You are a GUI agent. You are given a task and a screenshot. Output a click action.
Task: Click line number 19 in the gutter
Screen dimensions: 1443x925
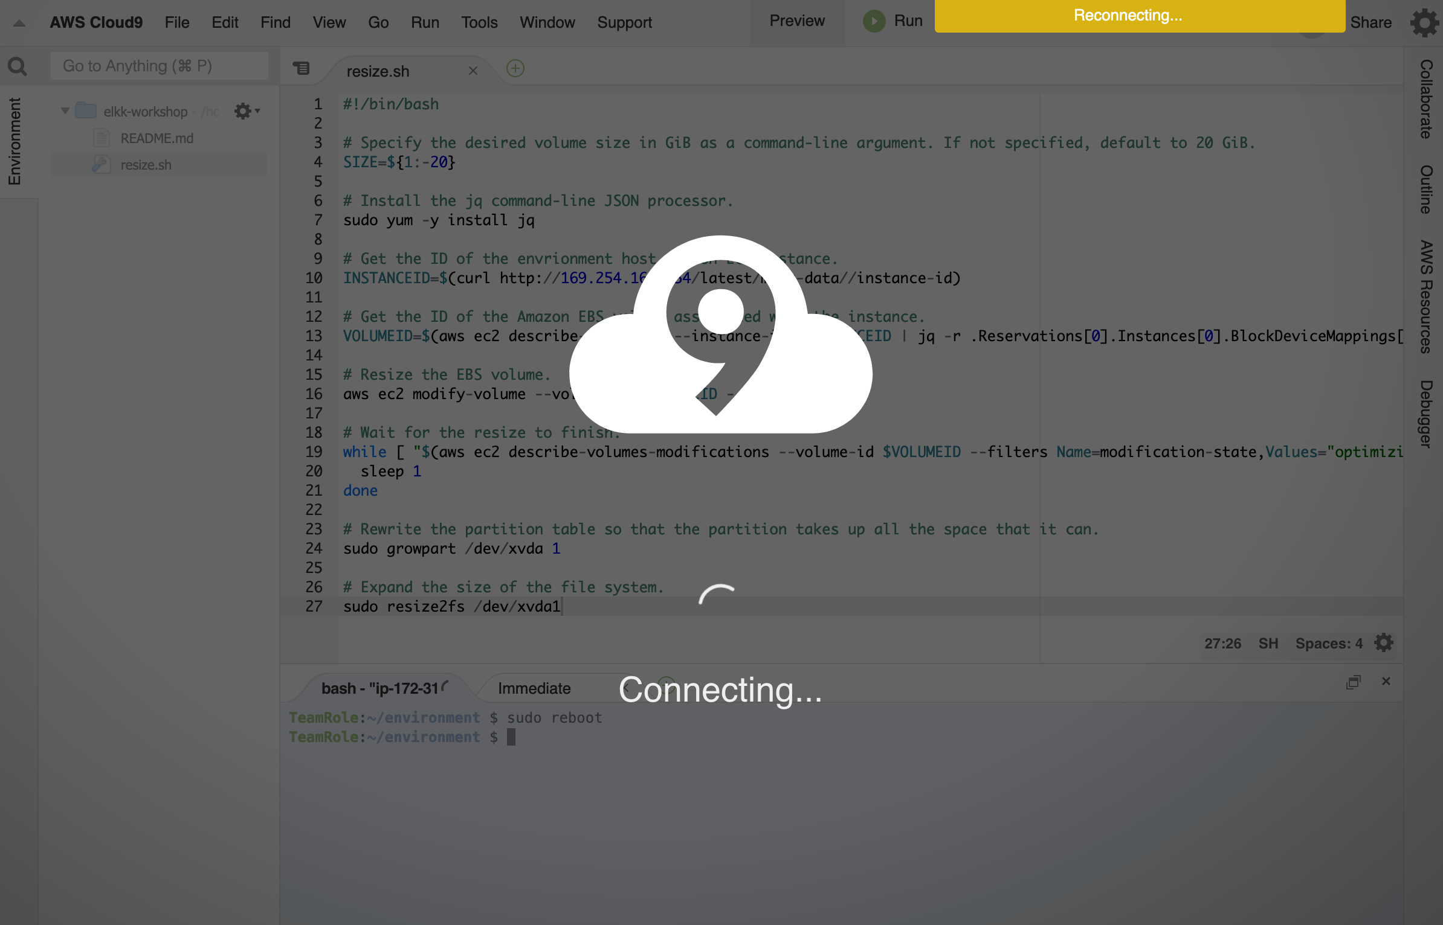pos(314,452)
